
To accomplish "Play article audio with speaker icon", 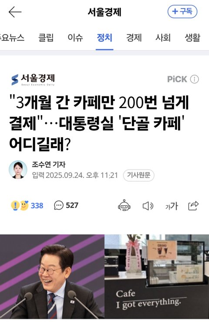I will tap(148, 206).
